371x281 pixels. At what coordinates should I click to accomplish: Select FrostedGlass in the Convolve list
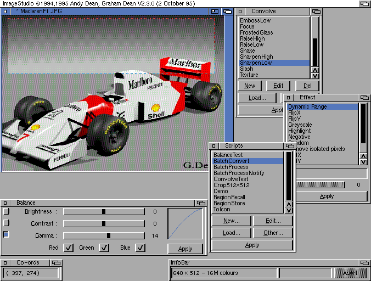click(x=274, y=32)
